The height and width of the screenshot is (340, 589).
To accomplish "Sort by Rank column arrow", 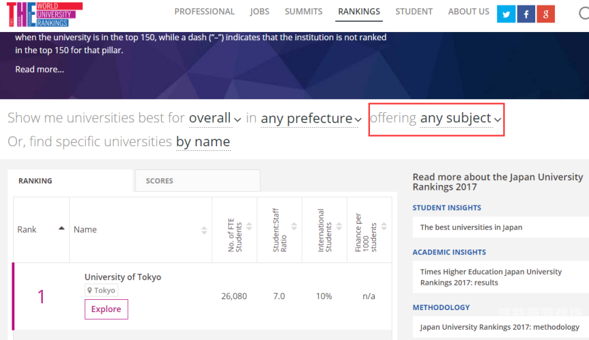I will pos(62,228).
